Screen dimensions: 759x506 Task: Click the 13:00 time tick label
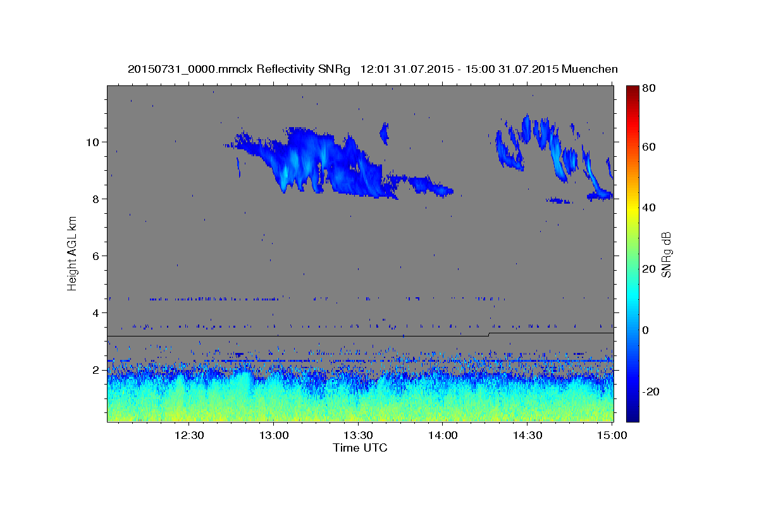pos(273,436)
